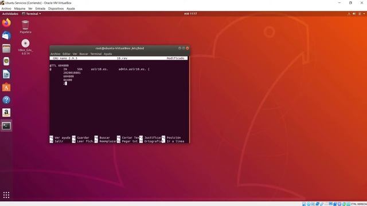Click the Ver ayuda shortcut label
Viewport: 367px width, 206px height.
63,137
